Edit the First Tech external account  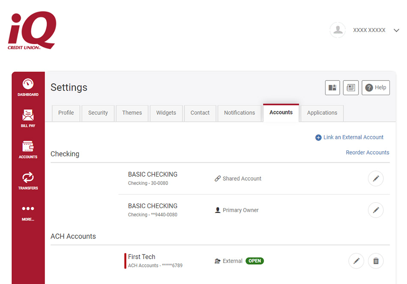coord(356,261)
